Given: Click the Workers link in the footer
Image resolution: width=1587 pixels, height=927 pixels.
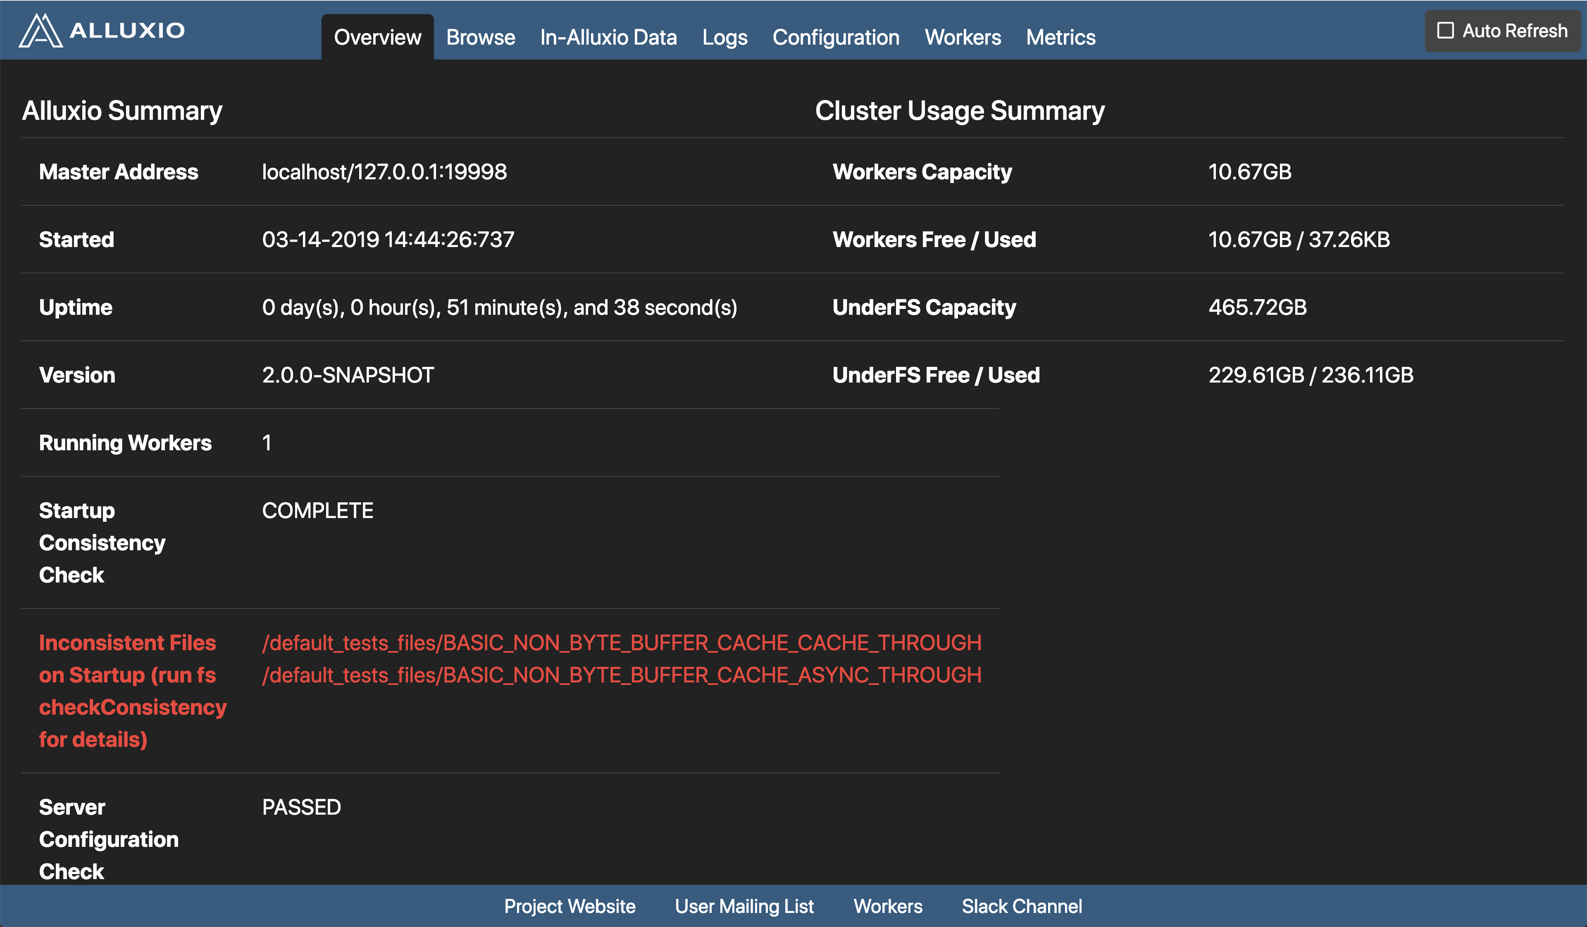Looking at the screenshot, I should (887, 906).
